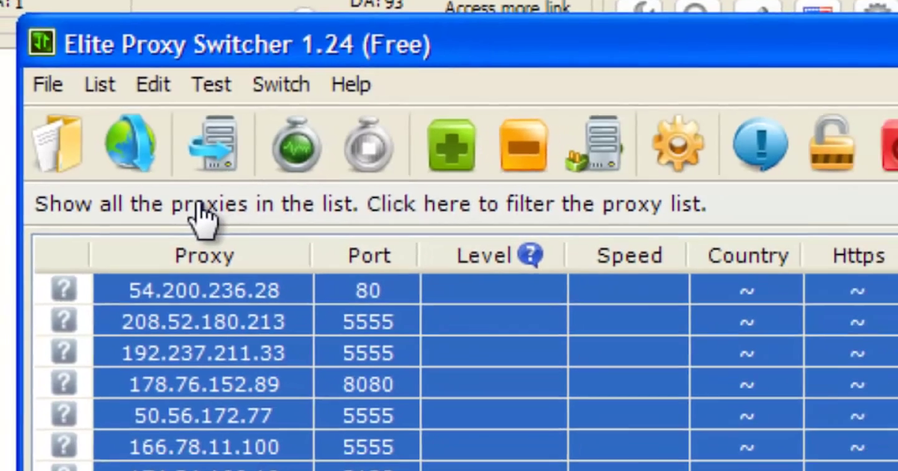This screenshot has width=898, height=471.
Task: Sort by the Https column header
Action: coord(858,256)
